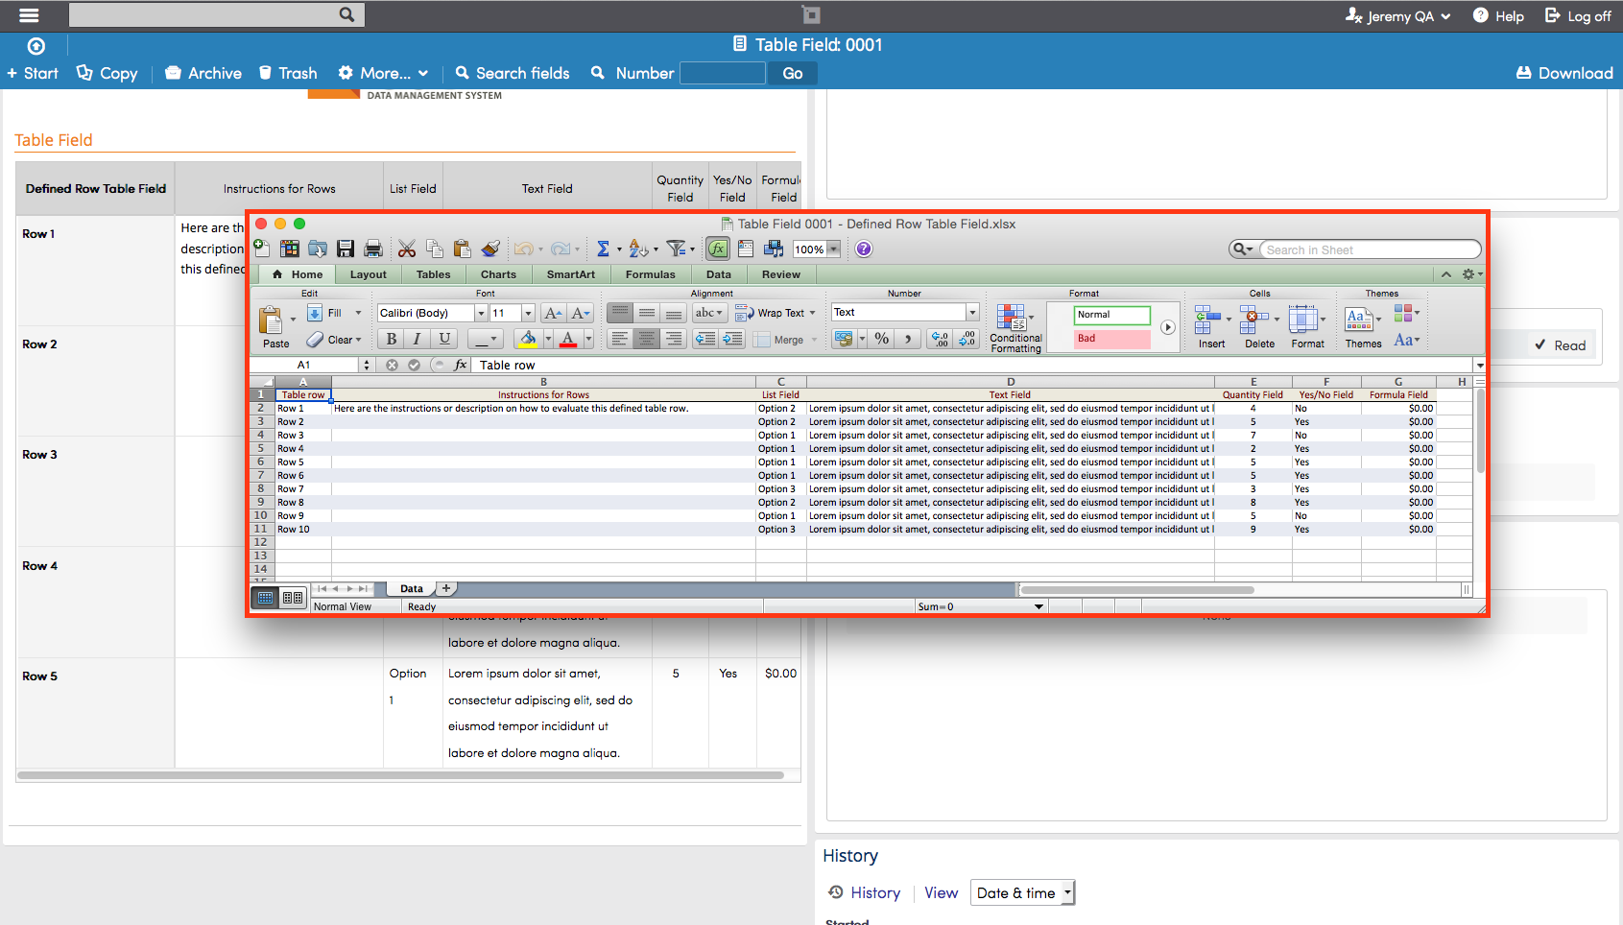Select the Format Painter brush icon
The width and height of the screenshot is (1623, 925).
(490, 249)
